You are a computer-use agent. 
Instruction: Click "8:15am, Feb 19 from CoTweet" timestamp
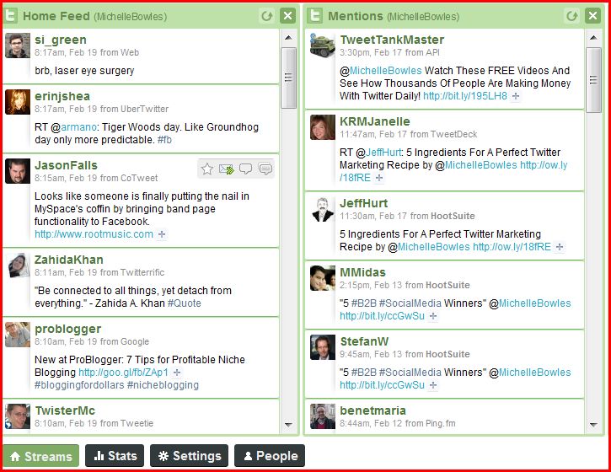tap(96, 178)
